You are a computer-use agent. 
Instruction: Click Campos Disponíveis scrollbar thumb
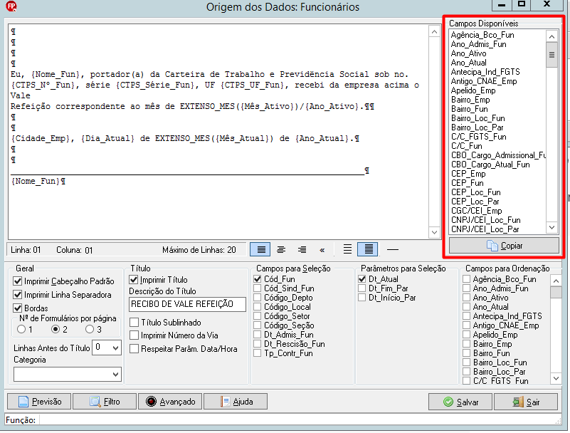(x=551, y=55)
